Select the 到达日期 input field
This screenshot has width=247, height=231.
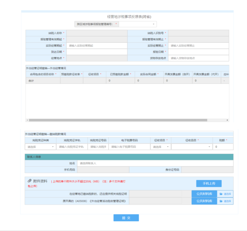coord(96,52)
